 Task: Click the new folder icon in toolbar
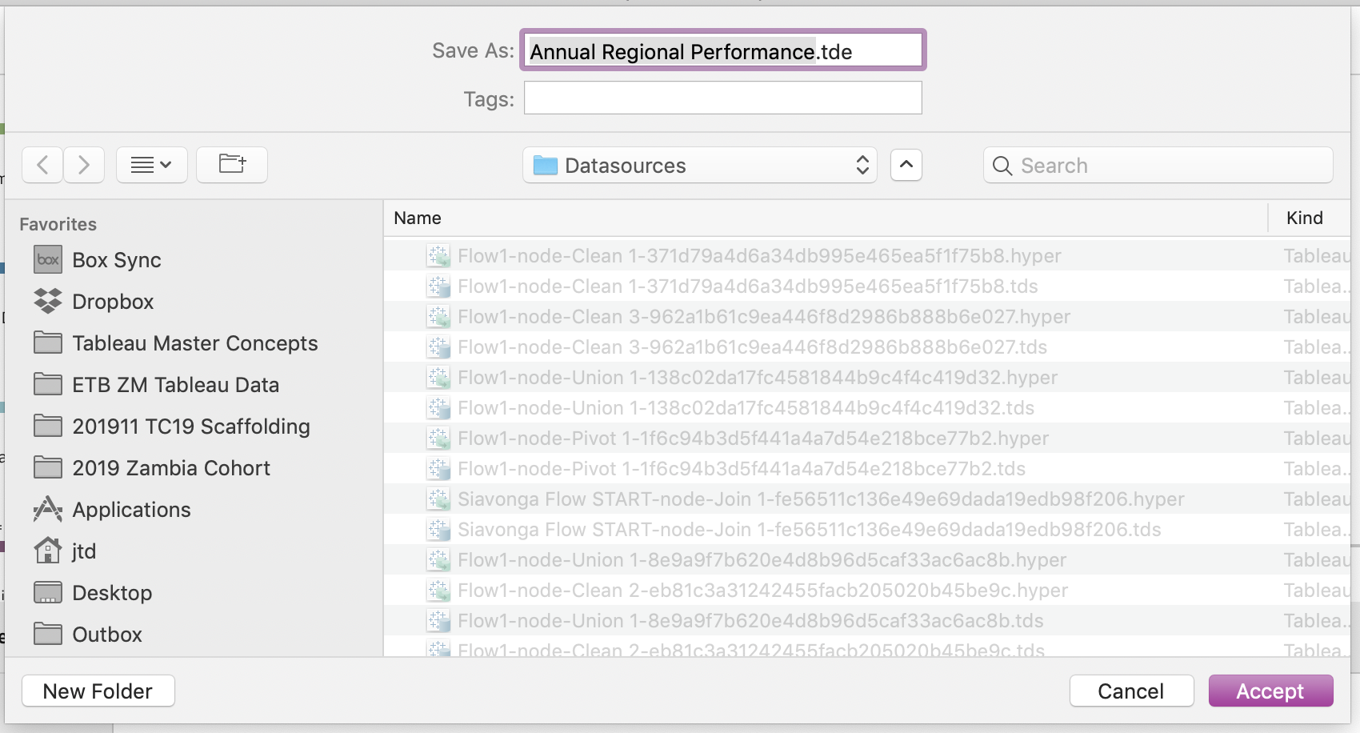[x=232, y=166]
